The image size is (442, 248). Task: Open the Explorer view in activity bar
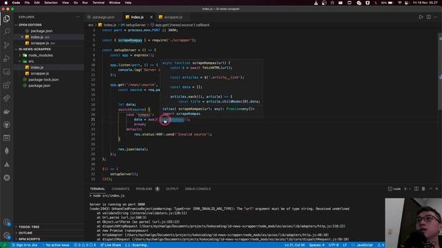6,19
